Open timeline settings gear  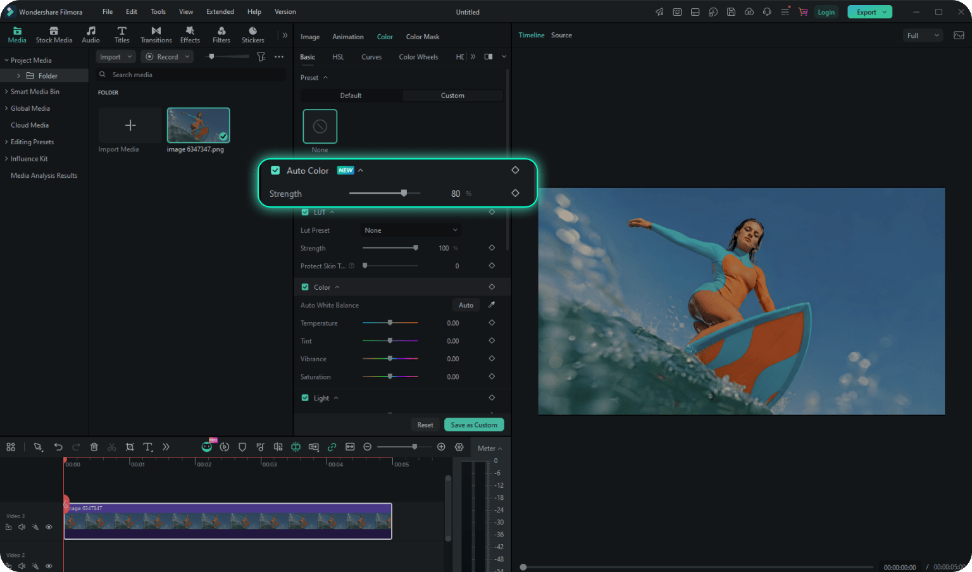(x=459, y=447)
